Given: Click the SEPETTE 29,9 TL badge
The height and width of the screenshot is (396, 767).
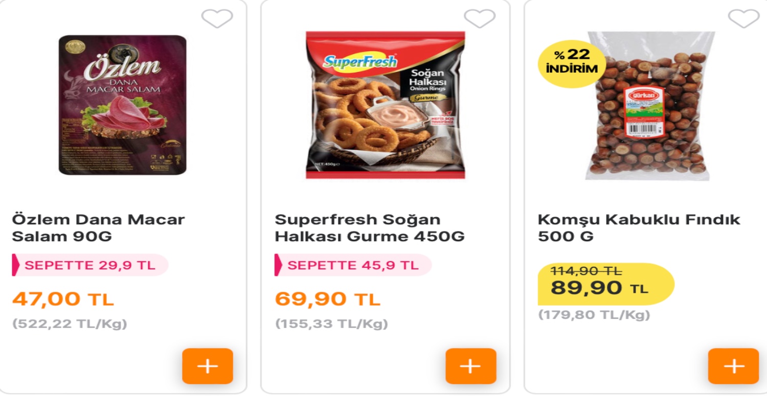Looking at the screenshot, I should 89,265.
